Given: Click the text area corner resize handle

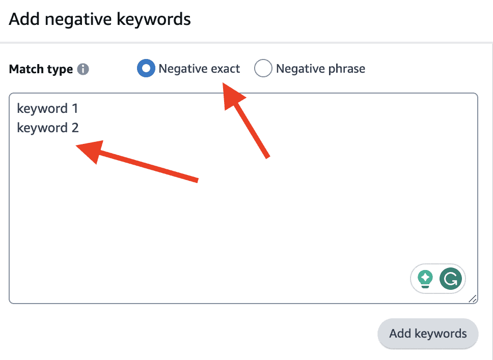Looking at the screenshot, I should click(x=472, y=299).
